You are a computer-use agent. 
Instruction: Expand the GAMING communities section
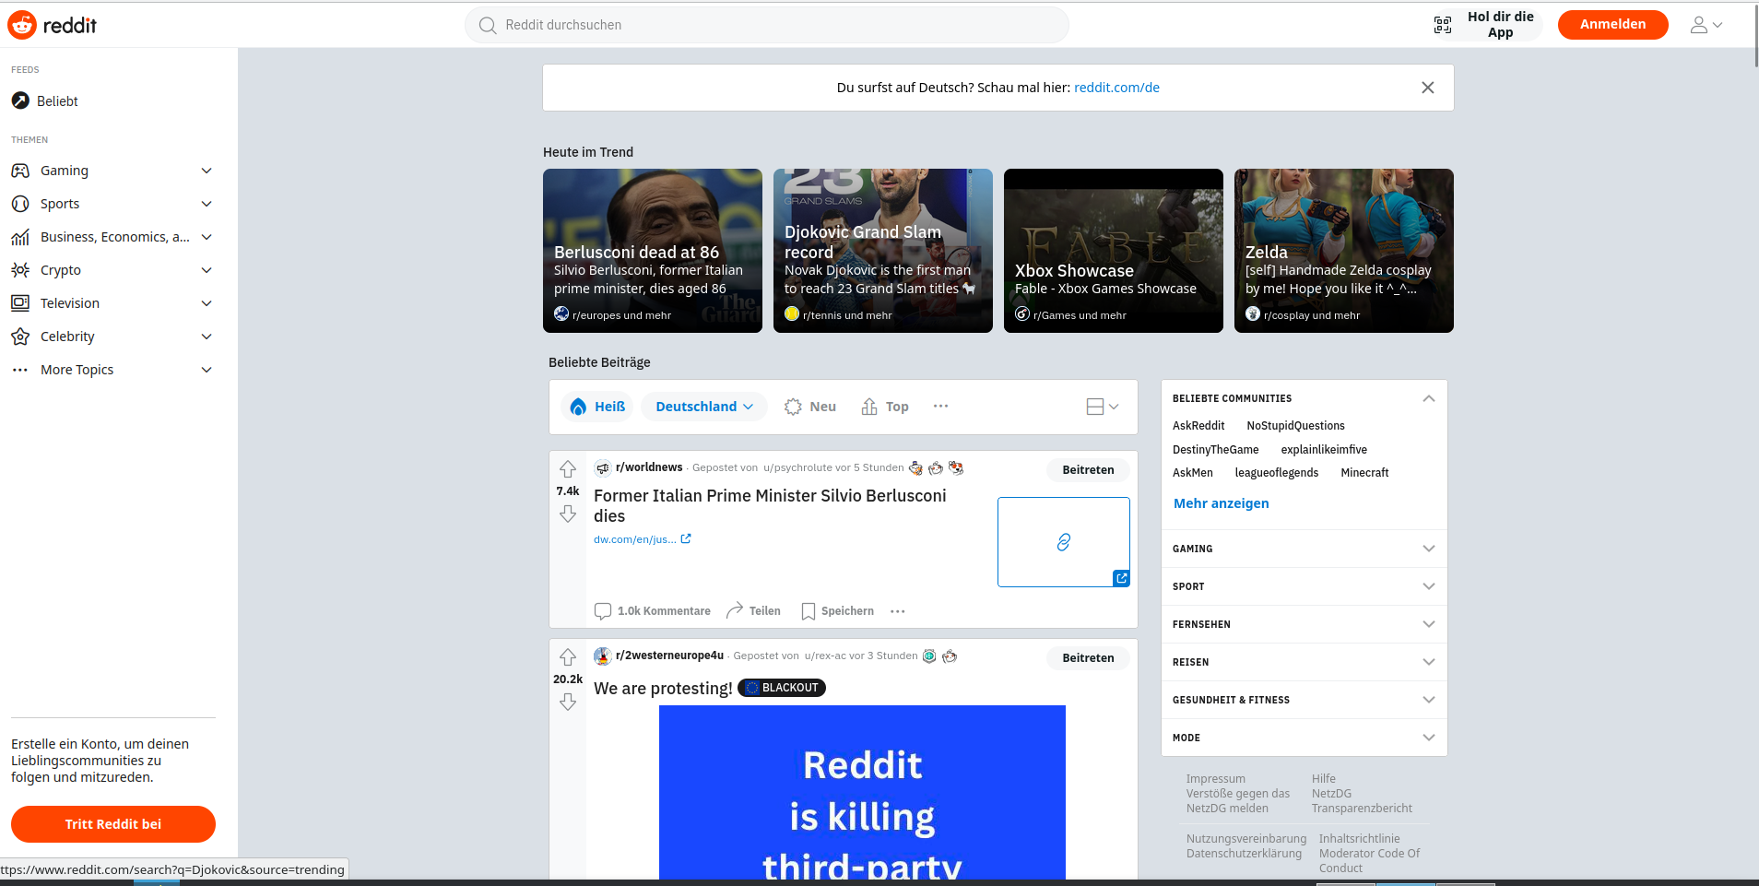(x=1428, y=549)
